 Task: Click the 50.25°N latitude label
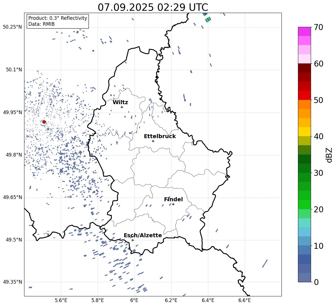tap(12, 27)
